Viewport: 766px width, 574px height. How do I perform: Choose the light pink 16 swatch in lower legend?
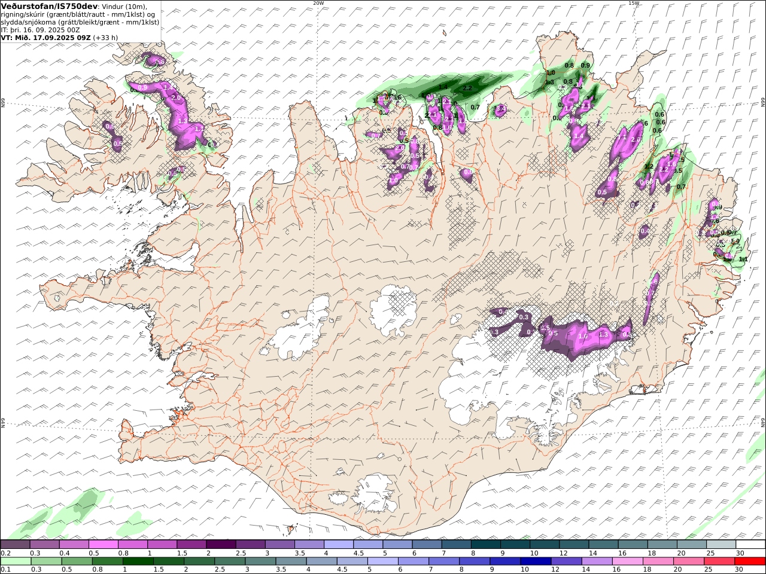click(x=628, y=561)
